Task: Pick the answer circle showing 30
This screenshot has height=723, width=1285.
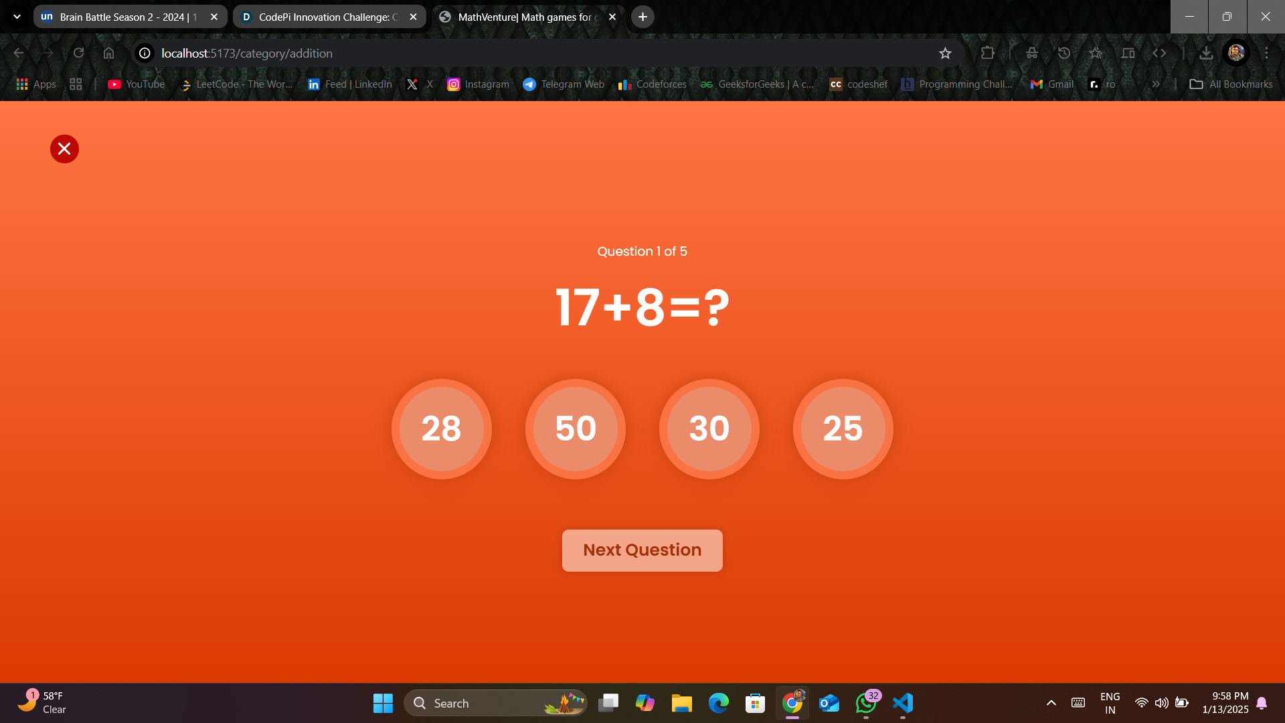Action: pos(709,428)
